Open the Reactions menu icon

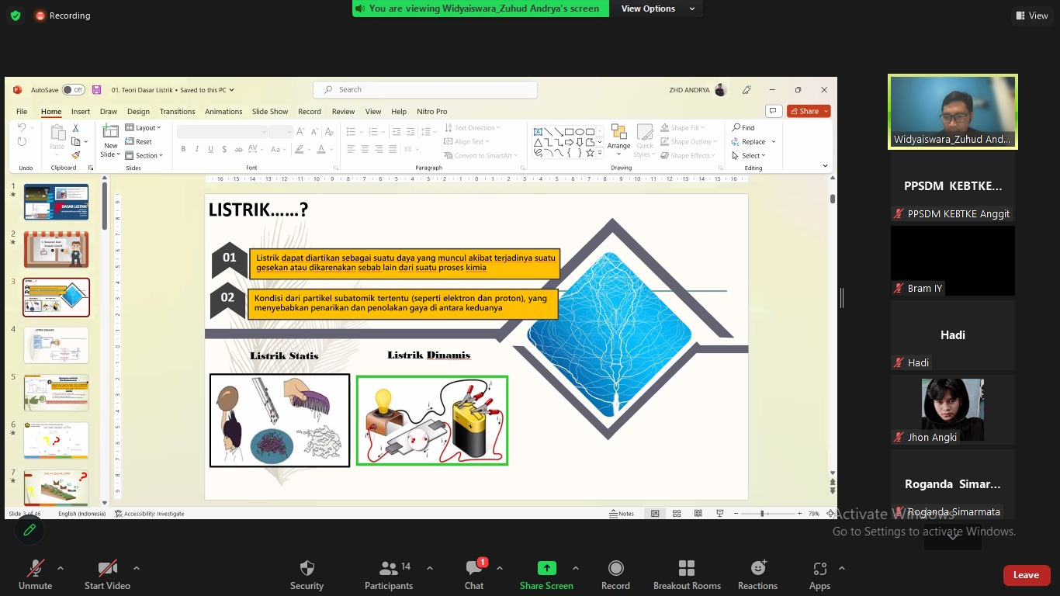click(x=757, y=569)
